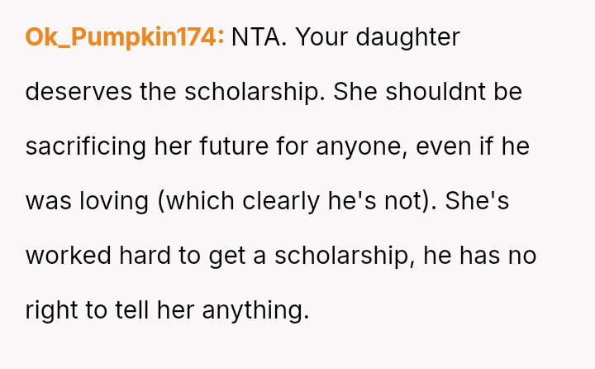The height and width of the screenshot is (369, 595).
Task: Open the Ok_Pumpkin174 user profile link
Action: point(125,37)
